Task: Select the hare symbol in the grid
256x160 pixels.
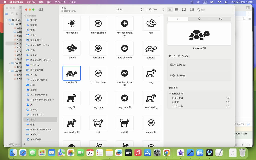Action: [151, 24]
